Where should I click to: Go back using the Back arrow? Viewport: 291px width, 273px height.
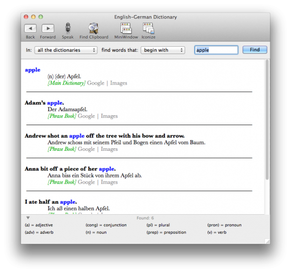[30, 29]
